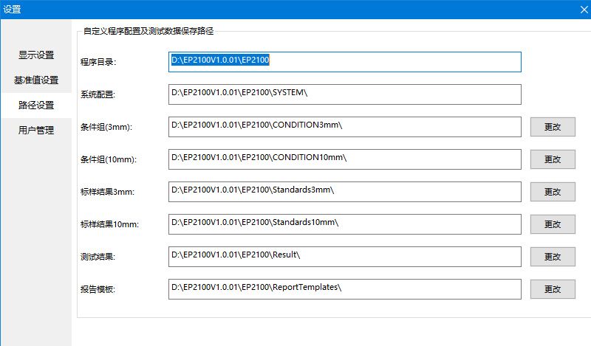
Task: Click the 报告模板 path field
Action: (344, 289)
